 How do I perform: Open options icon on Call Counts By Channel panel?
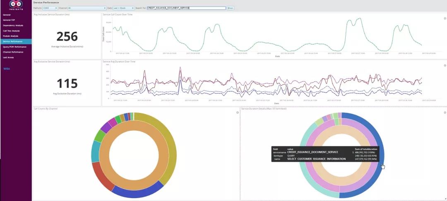pos(238,112)
